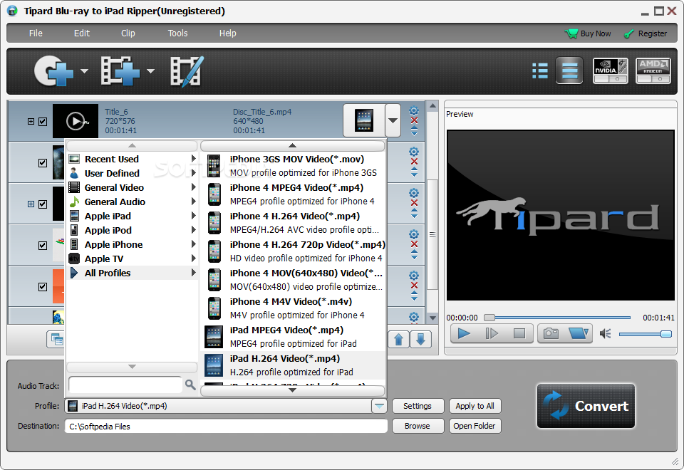The width and height of the screenshot is (684, 470).
Task: Click the preview Play button
Action: click(x=464, y=333)
